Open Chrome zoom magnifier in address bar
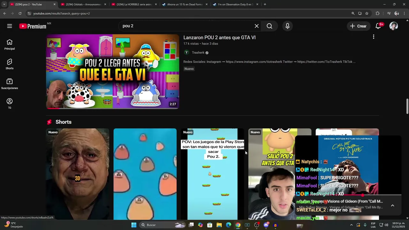Image resolution: width=409 pixels, height=230 pixels. [353, 13]
